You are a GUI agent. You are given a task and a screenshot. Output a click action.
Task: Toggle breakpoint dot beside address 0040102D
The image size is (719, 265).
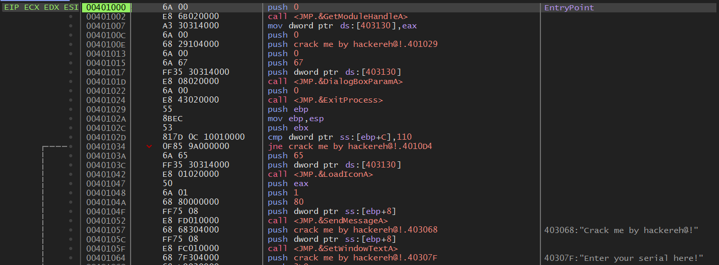tap(71, 137)
